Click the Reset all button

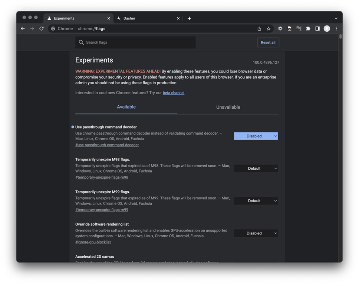tap(268, 43)
